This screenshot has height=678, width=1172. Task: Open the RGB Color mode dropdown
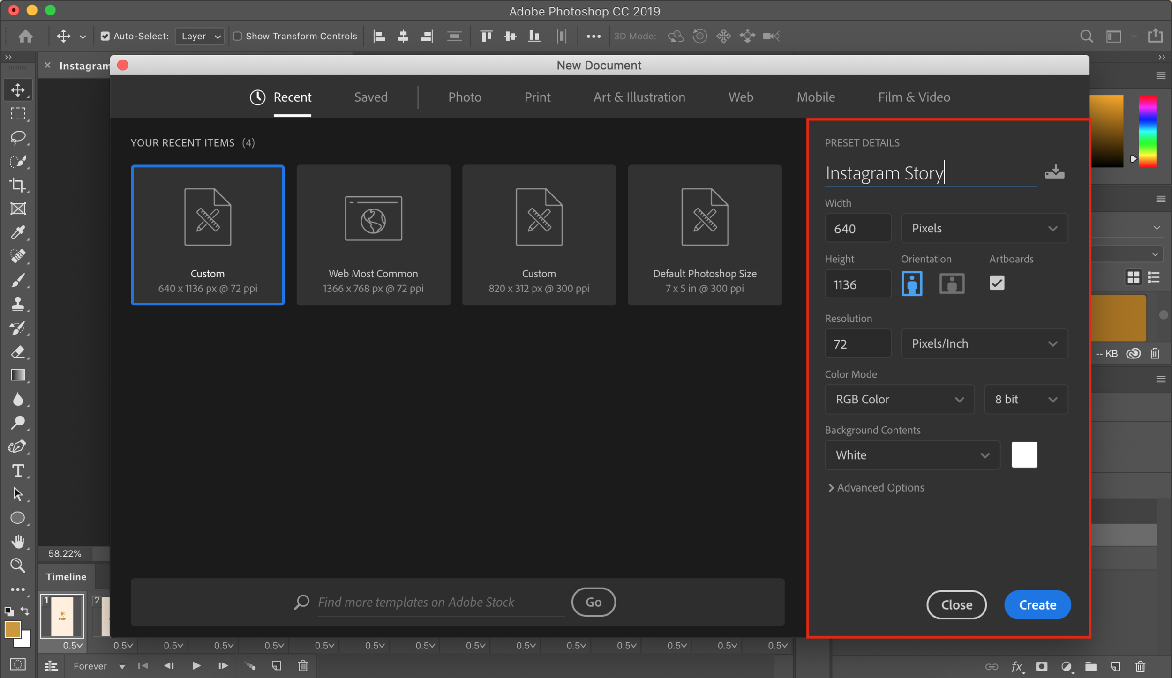point(899,399)
